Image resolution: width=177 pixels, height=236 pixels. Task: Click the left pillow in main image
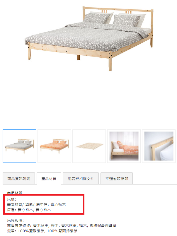(97, 18)
